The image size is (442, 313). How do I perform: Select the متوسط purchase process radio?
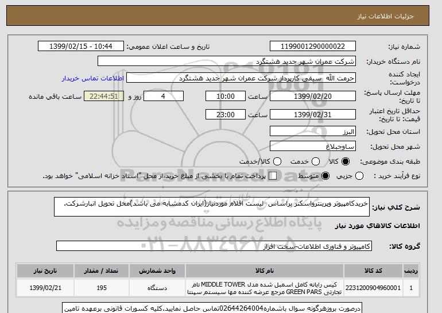325,176
